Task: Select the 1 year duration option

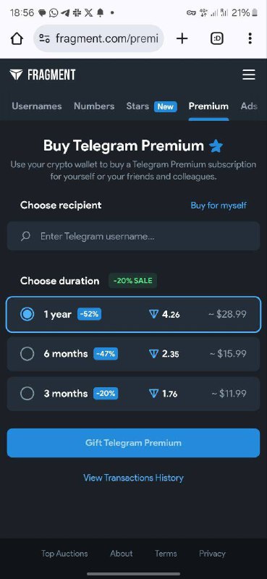Action: (133, 314)
